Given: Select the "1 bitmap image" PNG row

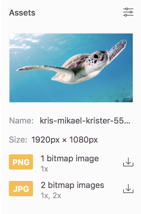Looking at the screenshot, I should (71, 162).
